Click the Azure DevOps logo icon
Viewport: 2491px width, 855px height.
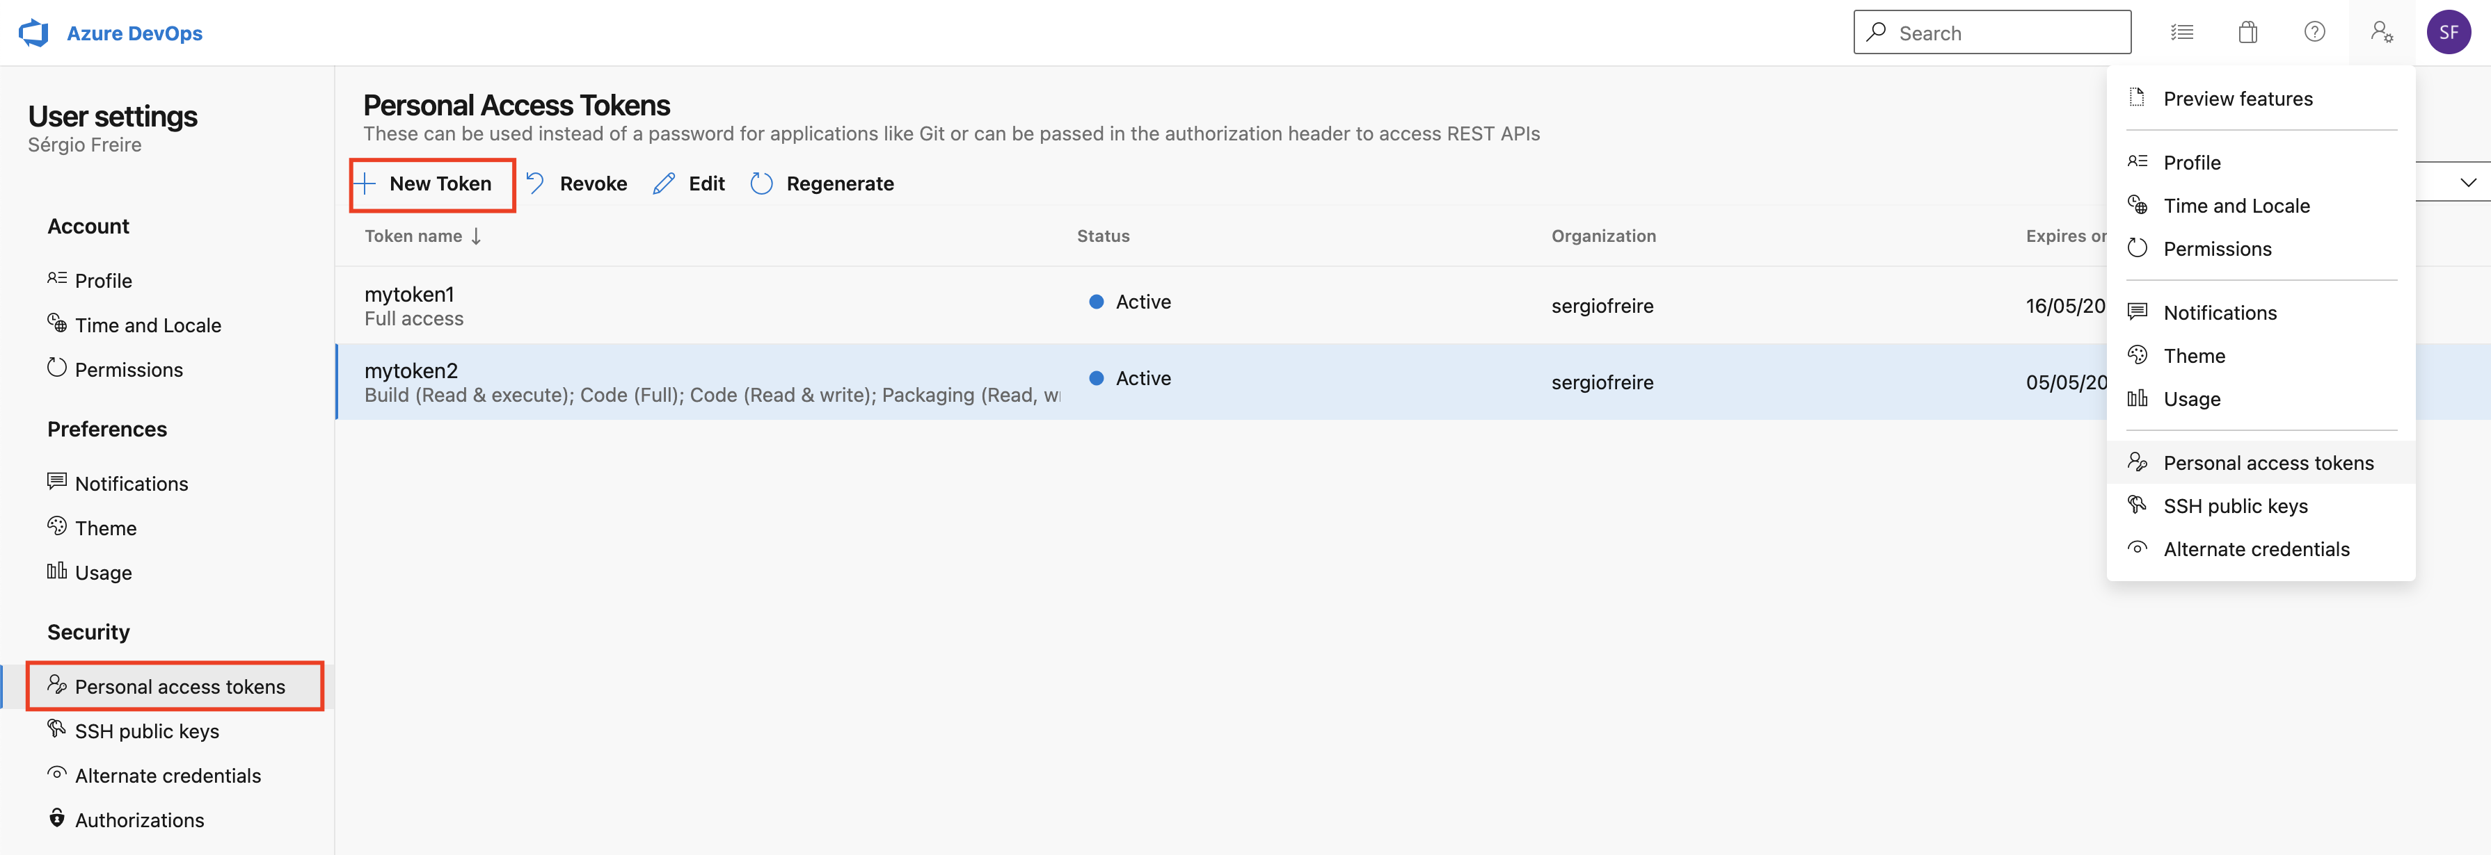(34, 33)
